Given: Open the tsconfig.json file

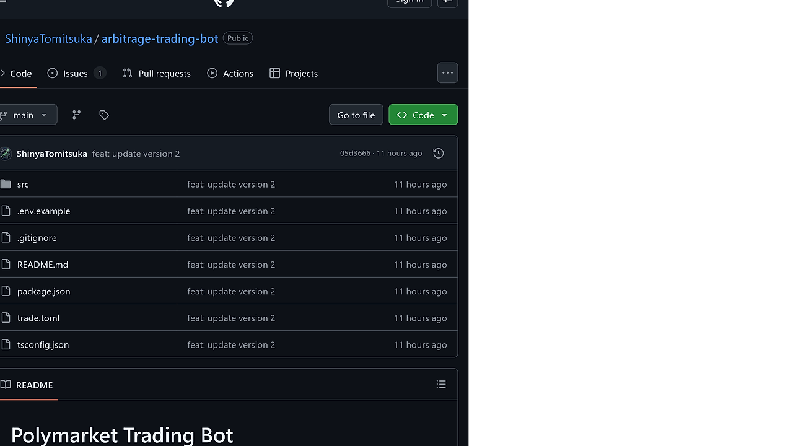Looking at the screenshot, I should (x=43, y=344).
